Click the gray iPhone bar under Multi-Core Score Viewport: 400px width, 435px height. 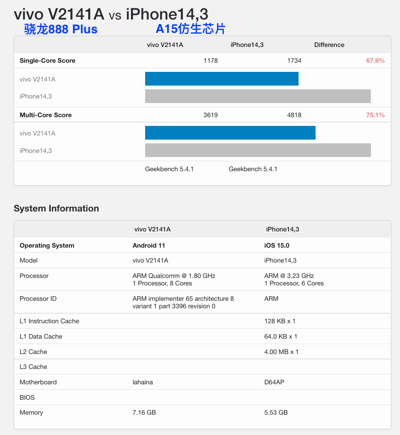point(258,150)
